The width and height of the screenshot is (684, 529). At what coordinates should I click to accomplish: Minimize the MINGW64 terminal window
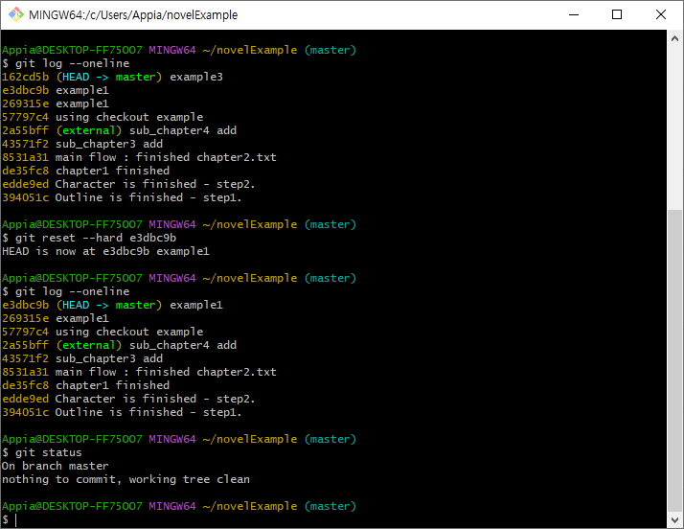coord(574,14)
